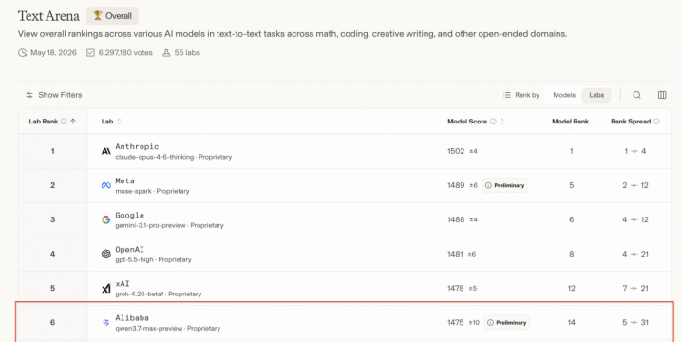Open Show Filters panel
Screen dimensions: 681x342
(x=53, y=95)
